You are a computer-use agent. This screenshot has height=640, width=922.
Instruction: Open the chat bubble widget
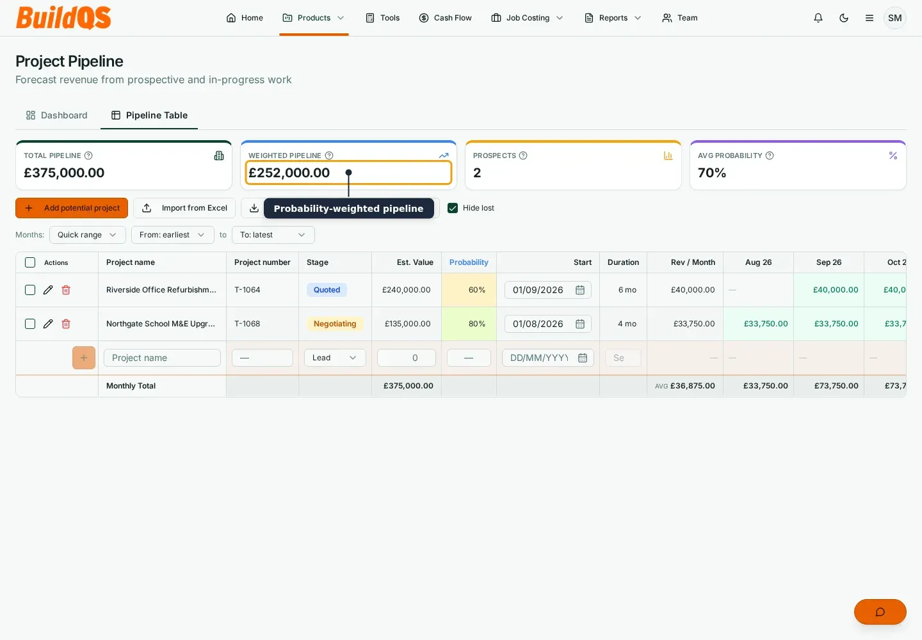pyautogui.click(x=880, y=612)
